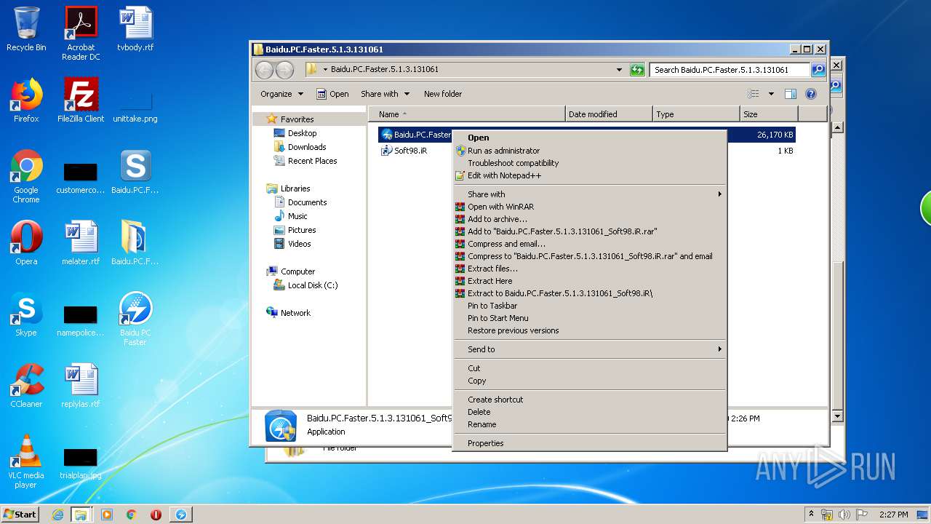Launch Firefox desktop shortcut
The height and width of the screenshot is (524, 931).
26,100
